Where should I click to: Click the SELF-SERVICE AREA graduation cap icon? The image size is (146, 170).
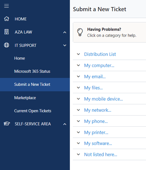pos(7,124)
